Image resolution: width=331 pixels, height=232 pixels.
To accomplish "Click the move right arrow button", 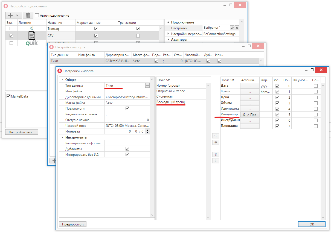I will pyautogui.click(x=216, y=136).
